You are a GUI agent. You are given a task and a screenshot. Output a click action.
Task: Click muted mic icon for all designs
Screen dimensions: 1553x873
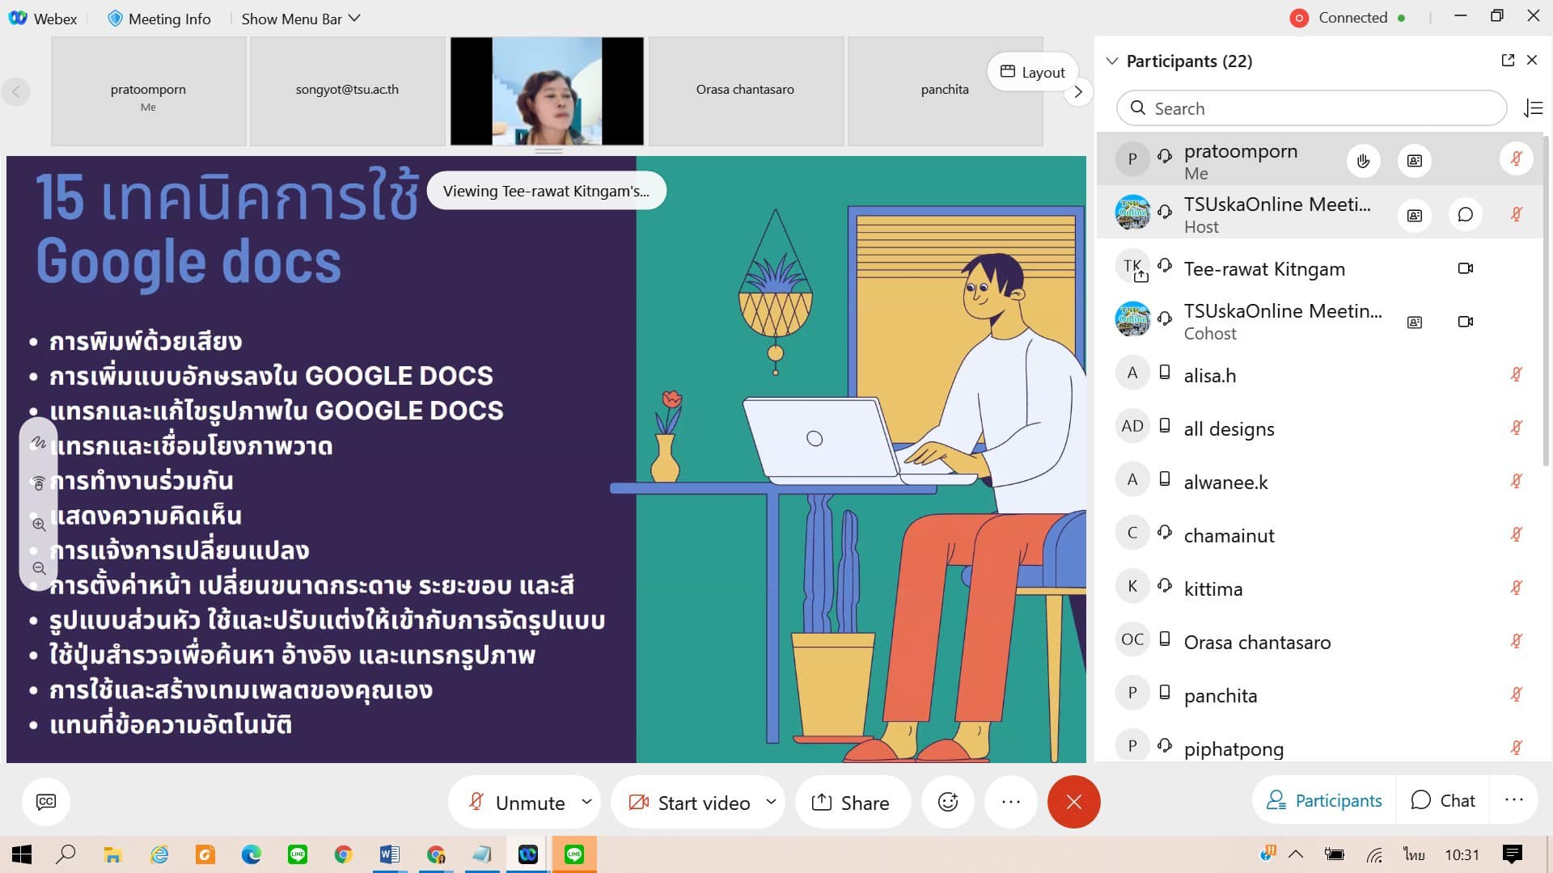pyautogui.click(x=1517, y=428)
